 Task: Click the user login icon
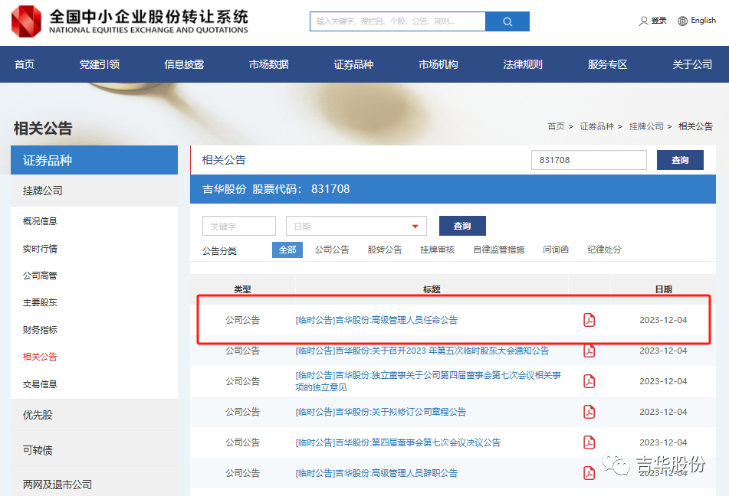click(x=643, y=21)
